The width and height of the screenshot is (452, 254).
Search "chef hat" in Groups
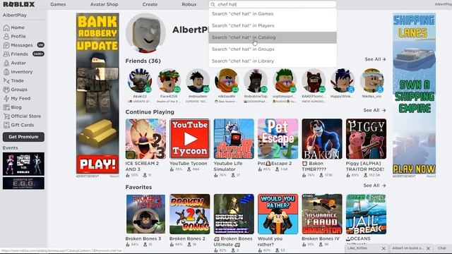click(273, 49)
